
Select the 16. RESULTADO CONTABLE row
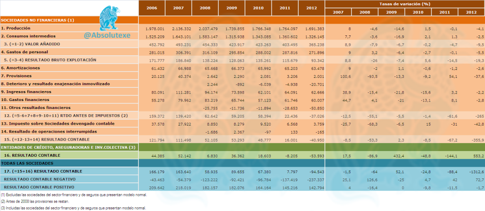(242, 155)
